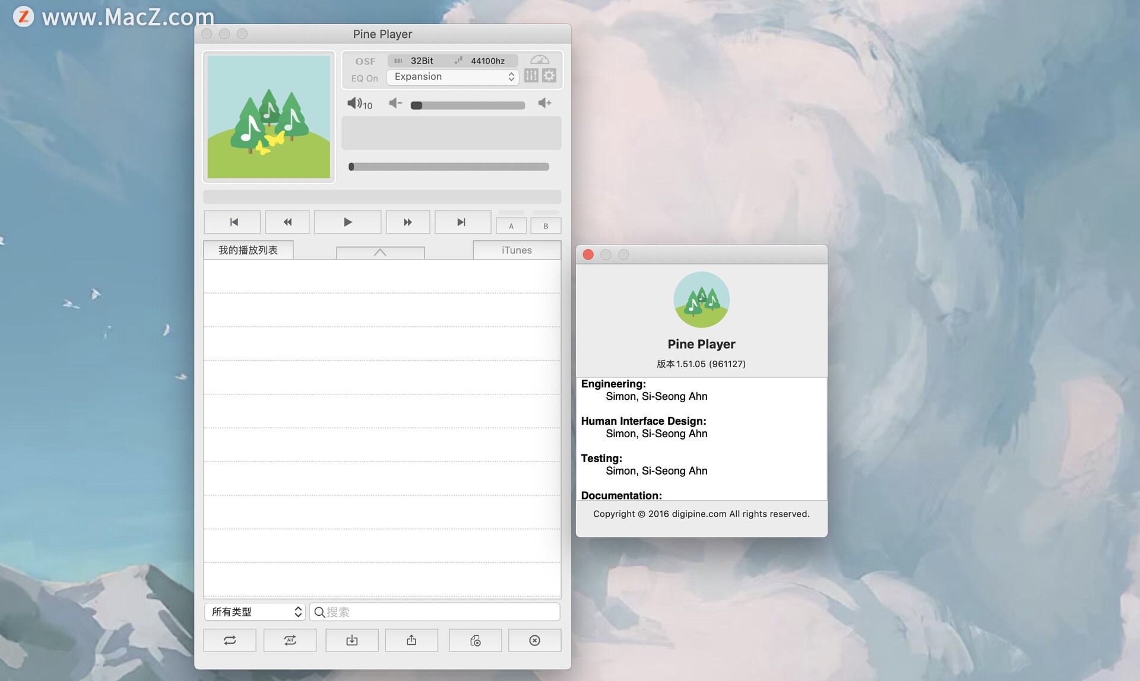Image resolution: width=1140 pixels, height=681 pixels.
Task: Click the album artwork thumbnail
Action: point(269,117)
